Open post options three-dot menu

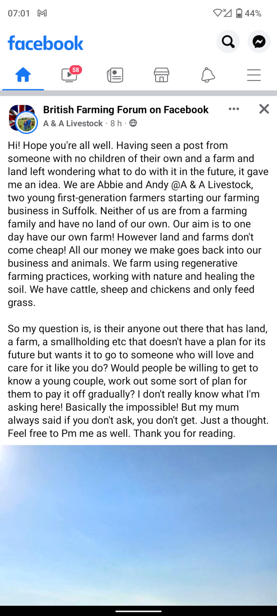coord(234,109)
